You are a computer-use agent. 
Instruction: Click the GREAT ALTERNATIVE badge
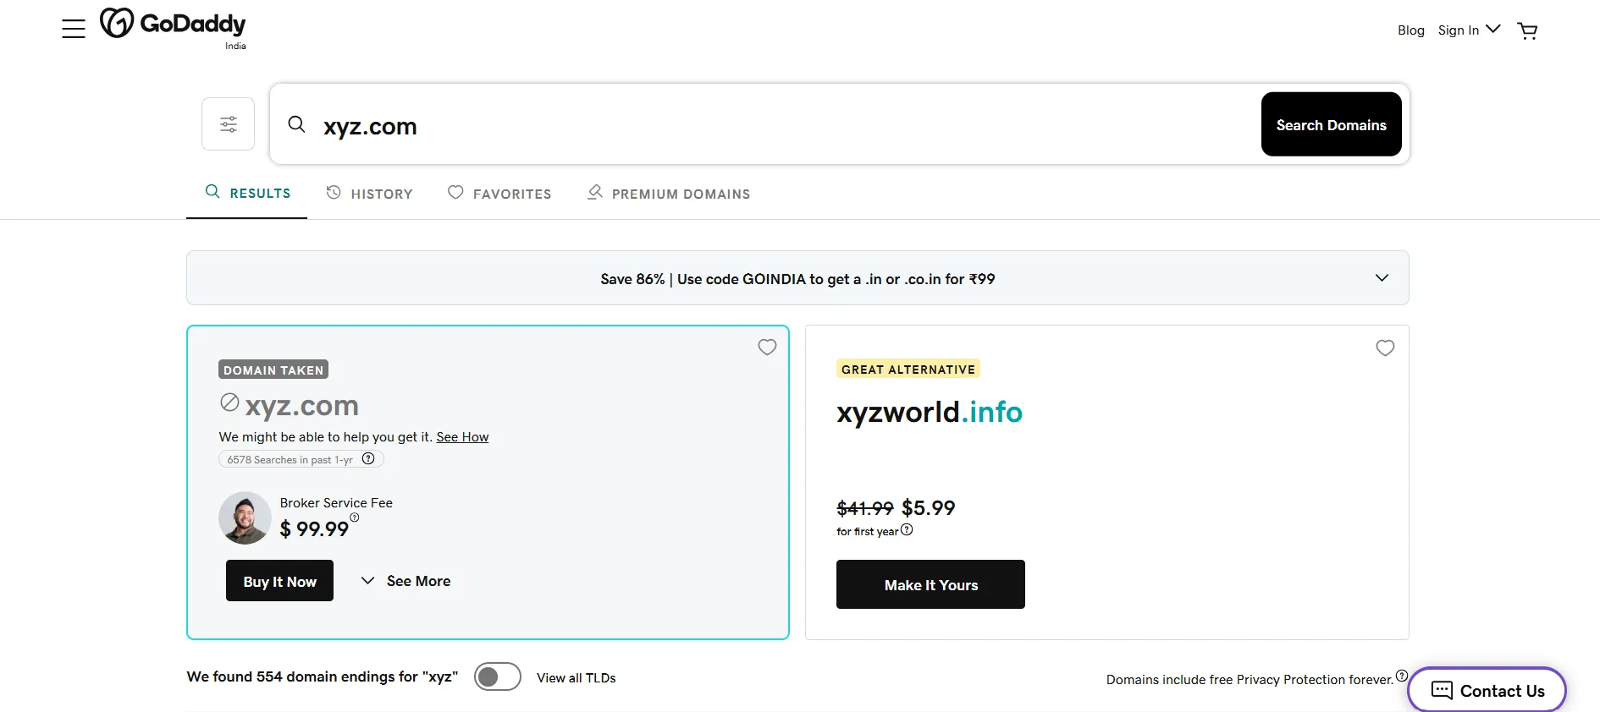click(908, 369)
